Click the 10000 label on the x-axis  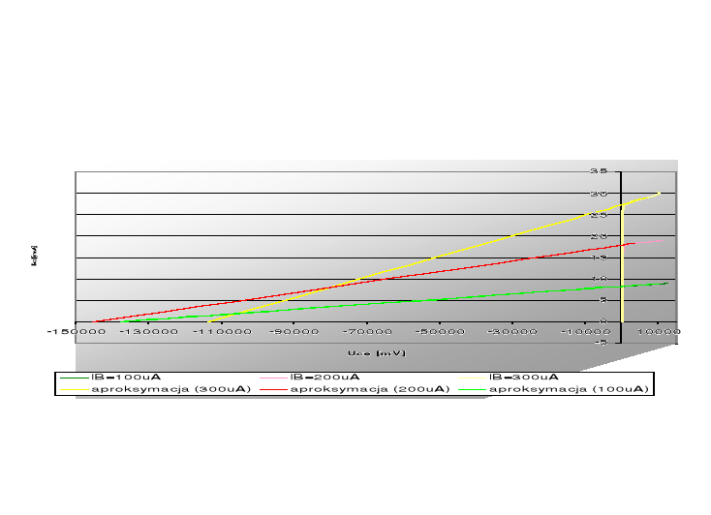click(x=658, y=332)
